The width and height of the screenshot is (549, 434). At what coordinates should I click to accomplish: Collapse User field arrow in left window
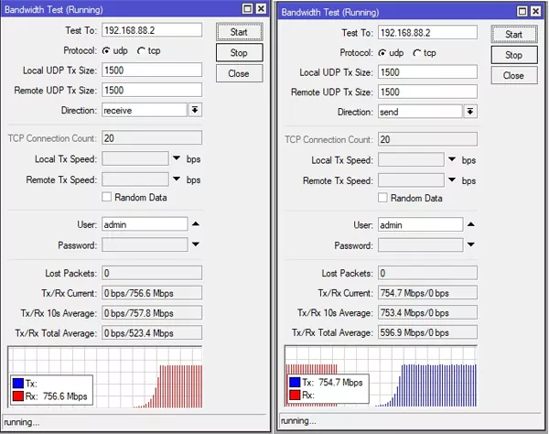196,223
